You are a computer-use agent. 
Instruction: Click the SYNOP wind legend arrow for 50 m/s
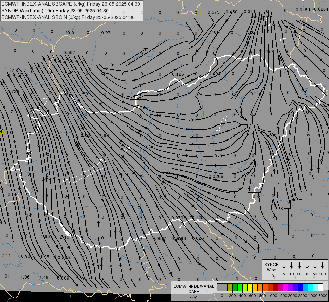tap(315, 265)
